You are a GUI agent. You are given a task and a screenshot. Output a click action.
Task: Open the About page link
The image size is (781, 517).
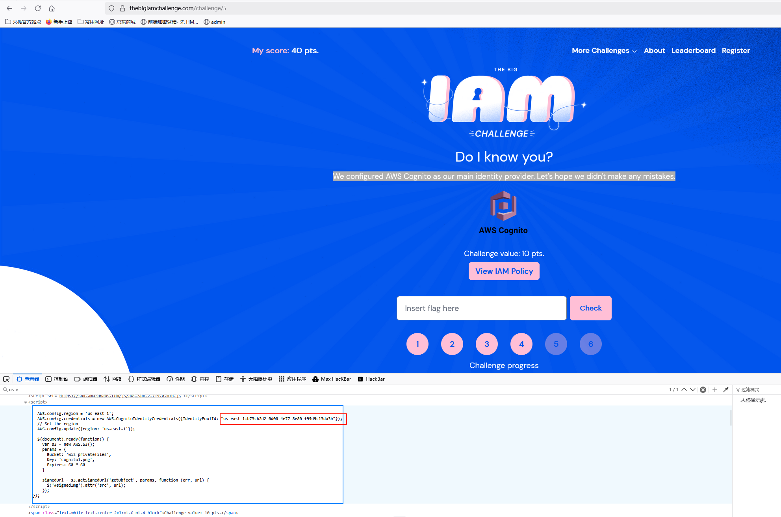pyautogui.click(x=654, y=50)
